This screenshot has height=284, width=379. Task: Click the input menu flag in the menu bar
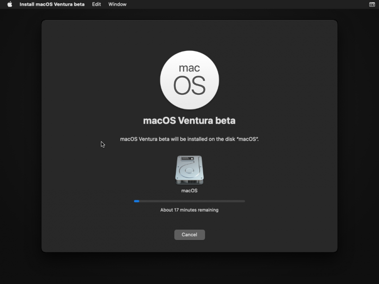[x=371, y=4]
